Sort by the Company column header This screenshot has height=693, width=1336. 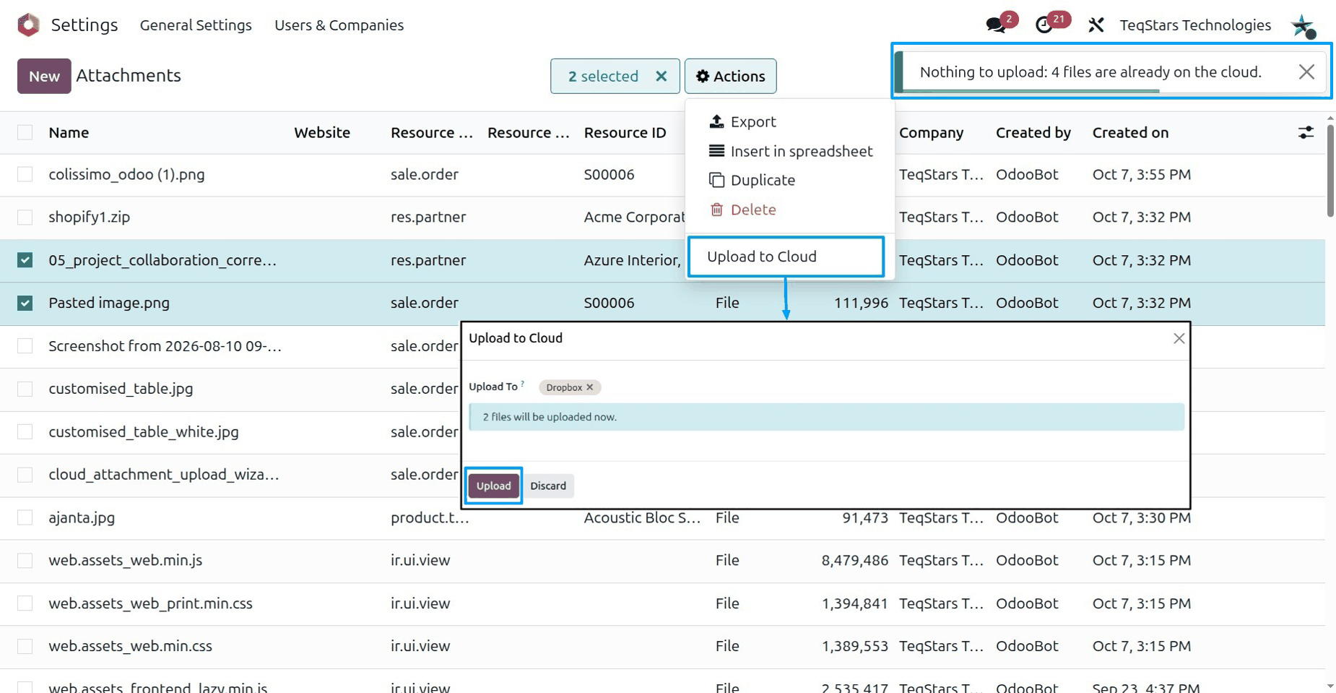[931, 132]
